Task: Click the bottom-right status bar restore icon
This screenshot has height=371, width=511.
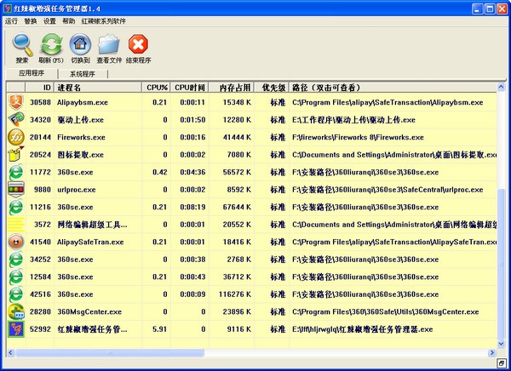Action: click(x=502, y=363)
